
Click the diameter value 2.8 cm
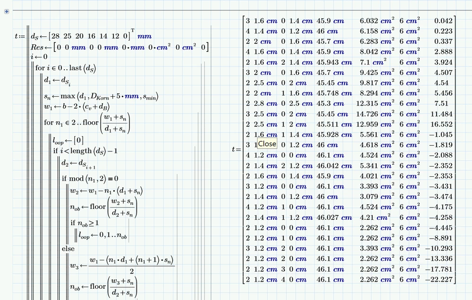pyautogui.click(x=266, y=103)
